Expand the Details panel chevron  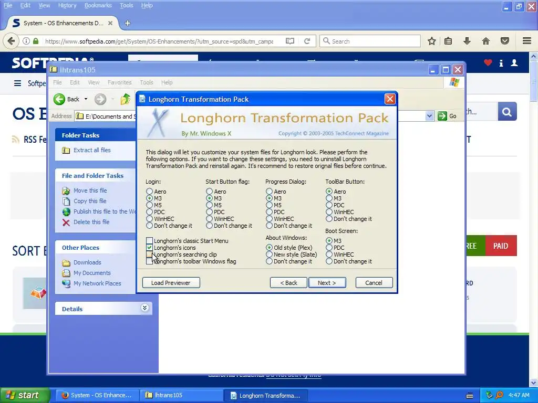click(x=145, y=307)
